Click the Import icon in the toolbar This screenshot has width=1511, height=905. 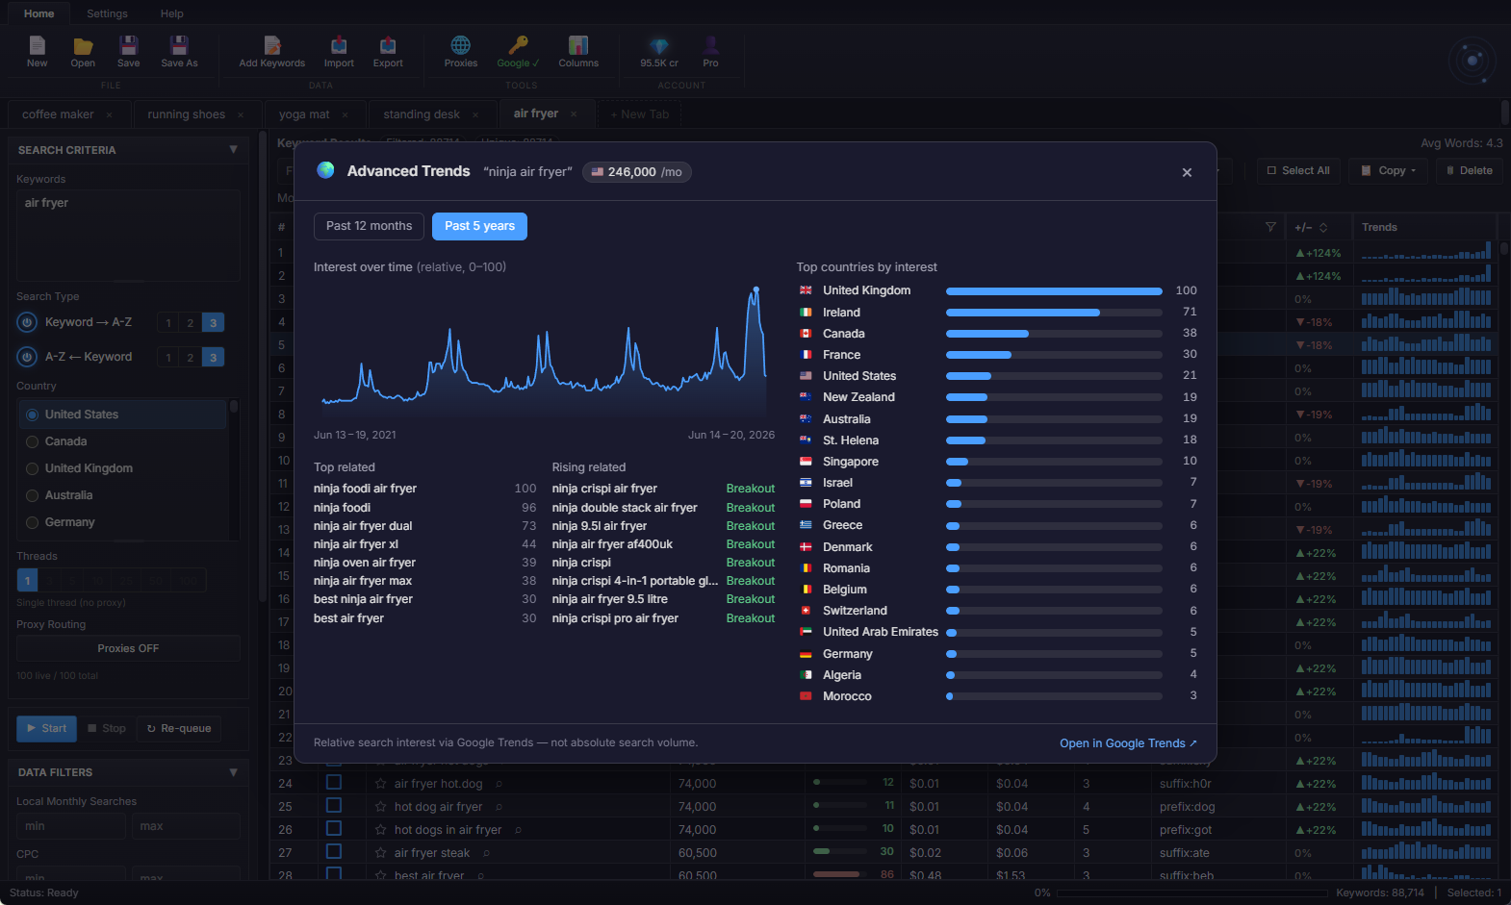point(339,45)
